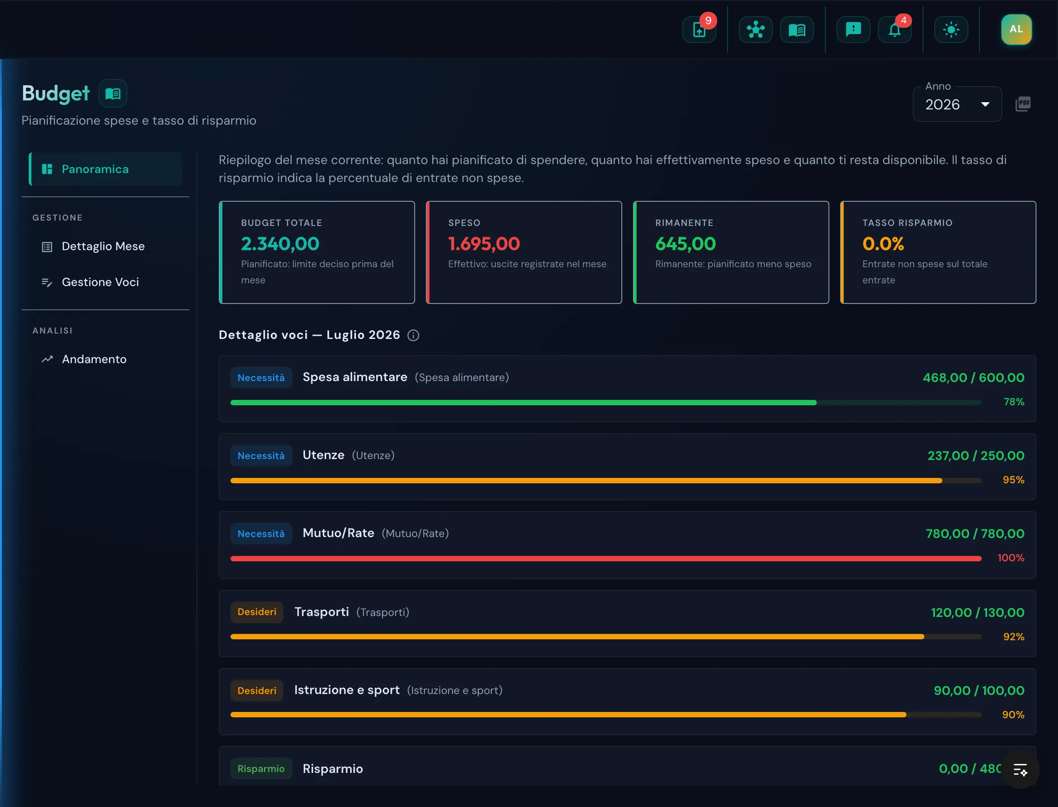Image resolution: width=1058 pixels, height=807 pixels.
Task: Click the Panoramica dashboard icon
Action: 47,169
